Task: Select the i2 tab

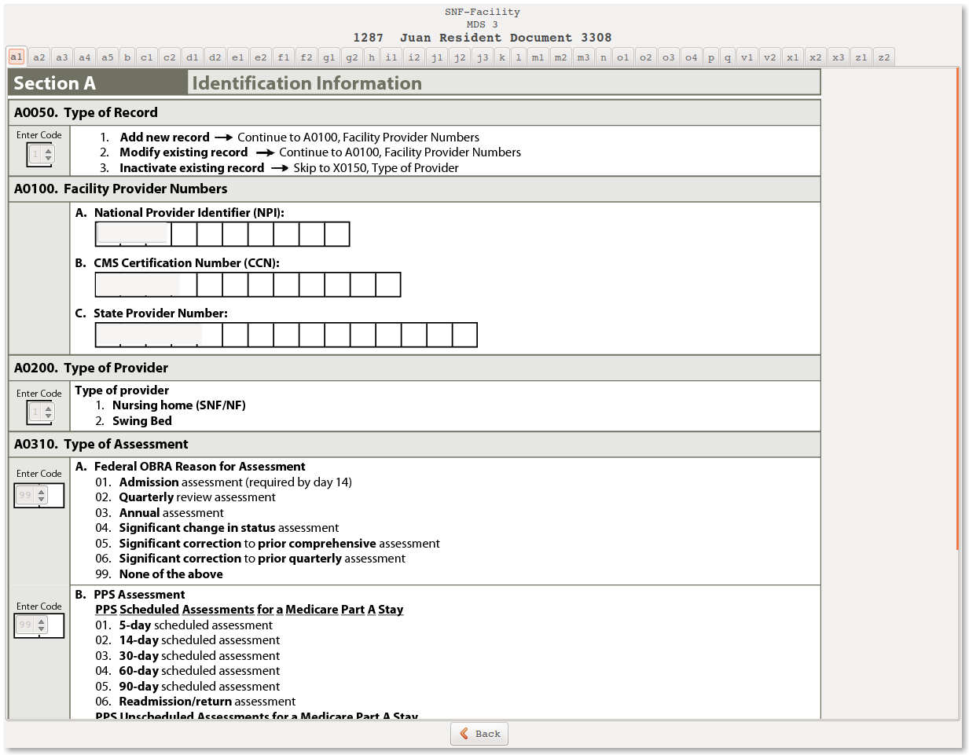Action: click(414, 57)
